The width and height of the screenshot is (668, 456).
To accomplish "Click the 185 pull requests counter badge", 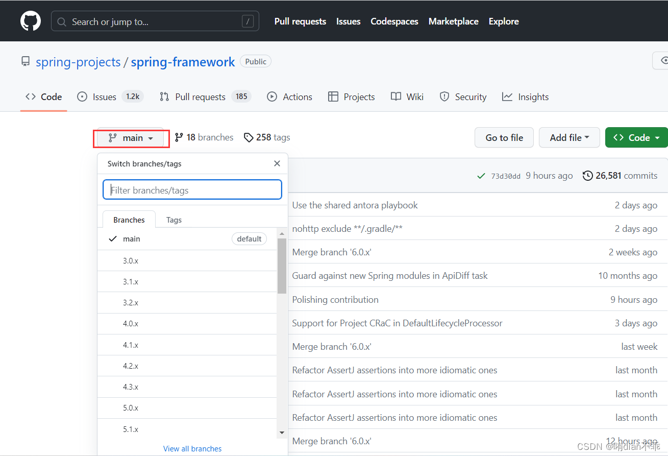I will 241,97.
